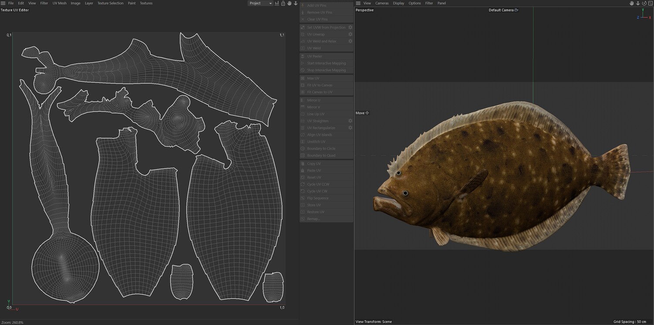
Task: Open the Layer menu
Action: (89, 3)
